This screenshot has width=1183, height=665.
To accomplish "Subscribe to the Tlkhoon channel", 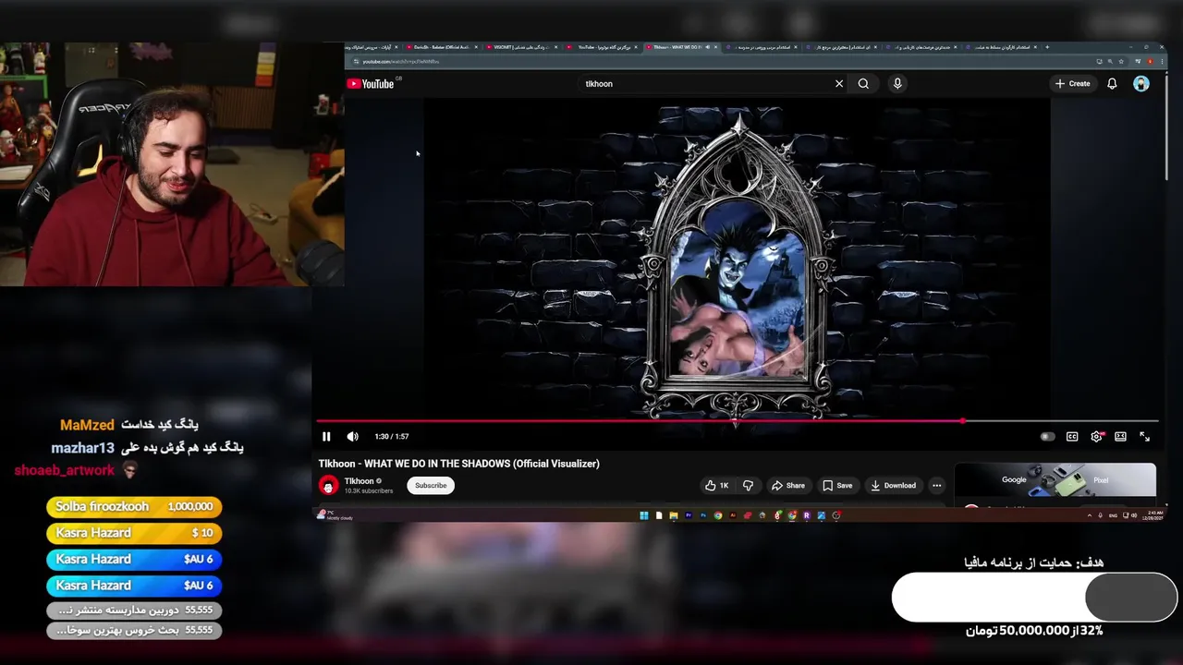I will point(431,486).
